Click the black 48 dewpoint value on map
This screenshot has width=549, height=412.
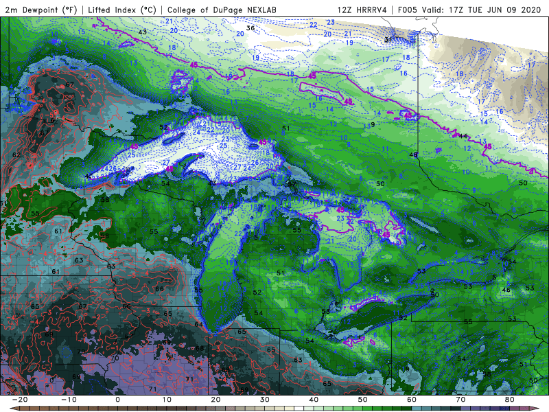[x=414, y=154]
